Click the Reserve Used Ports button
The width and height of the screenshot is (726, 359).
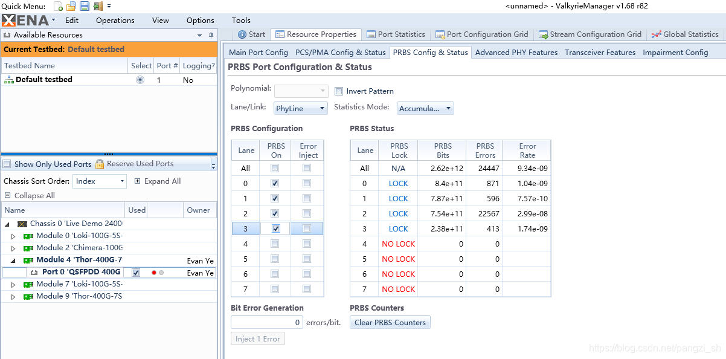[134, 164]
